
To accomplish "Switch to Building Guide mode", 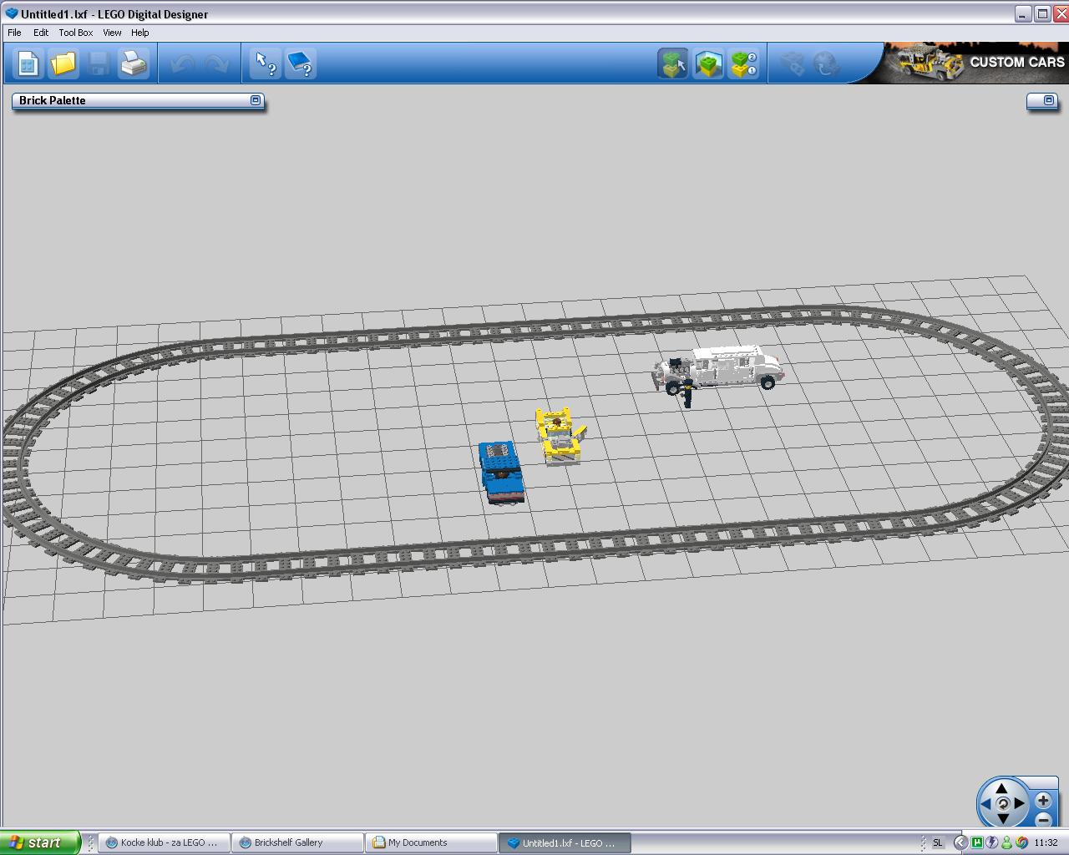I will click(743, 63).
